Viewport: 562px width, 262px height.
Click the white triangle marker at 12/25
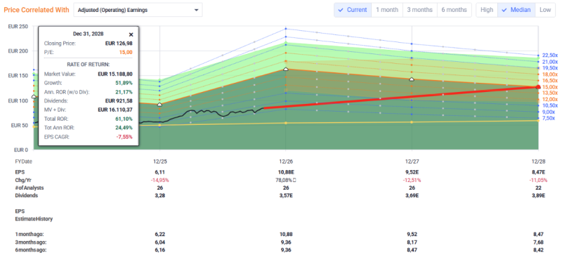click(x=160, y=104)
